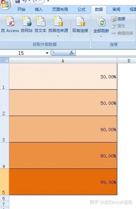Viewport: 136px width, 209px height.
Task: Switch to the 插入 ribbon tab
Action: click(38, 9)
